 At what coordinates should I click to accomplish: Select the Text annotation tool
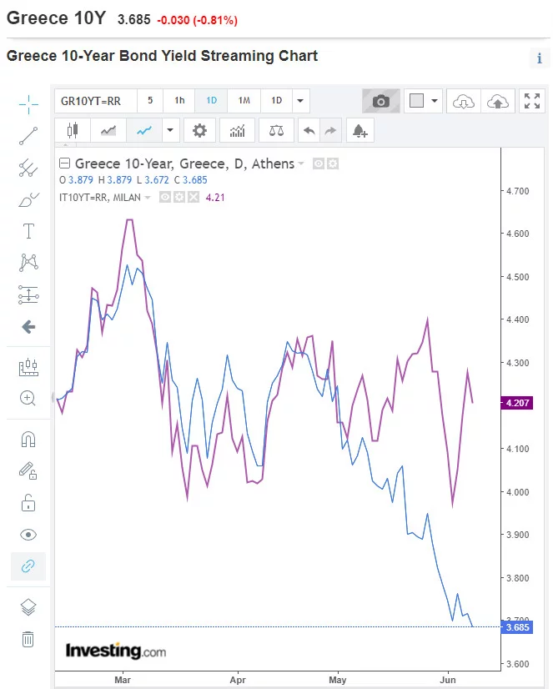click(x=28, y=231)
